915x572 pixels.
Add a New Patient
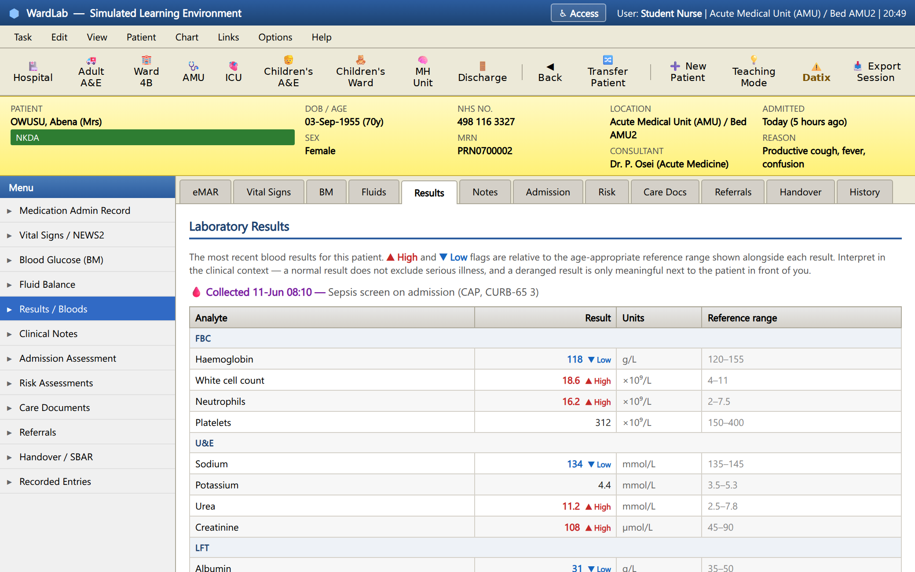click(x=688, y=72)
